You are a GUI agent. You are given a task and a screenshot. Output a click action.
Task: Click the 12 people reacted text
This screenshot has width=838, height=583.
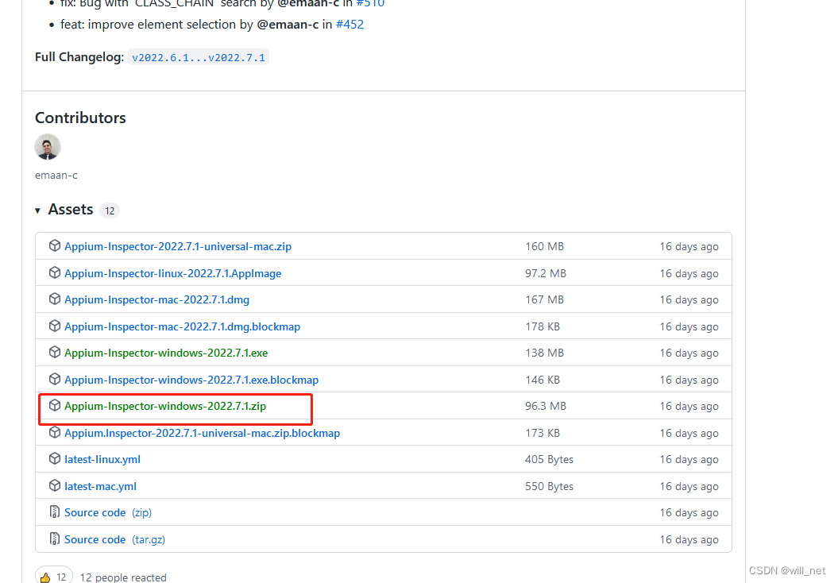pyautogui.click(x=123, y=577)
